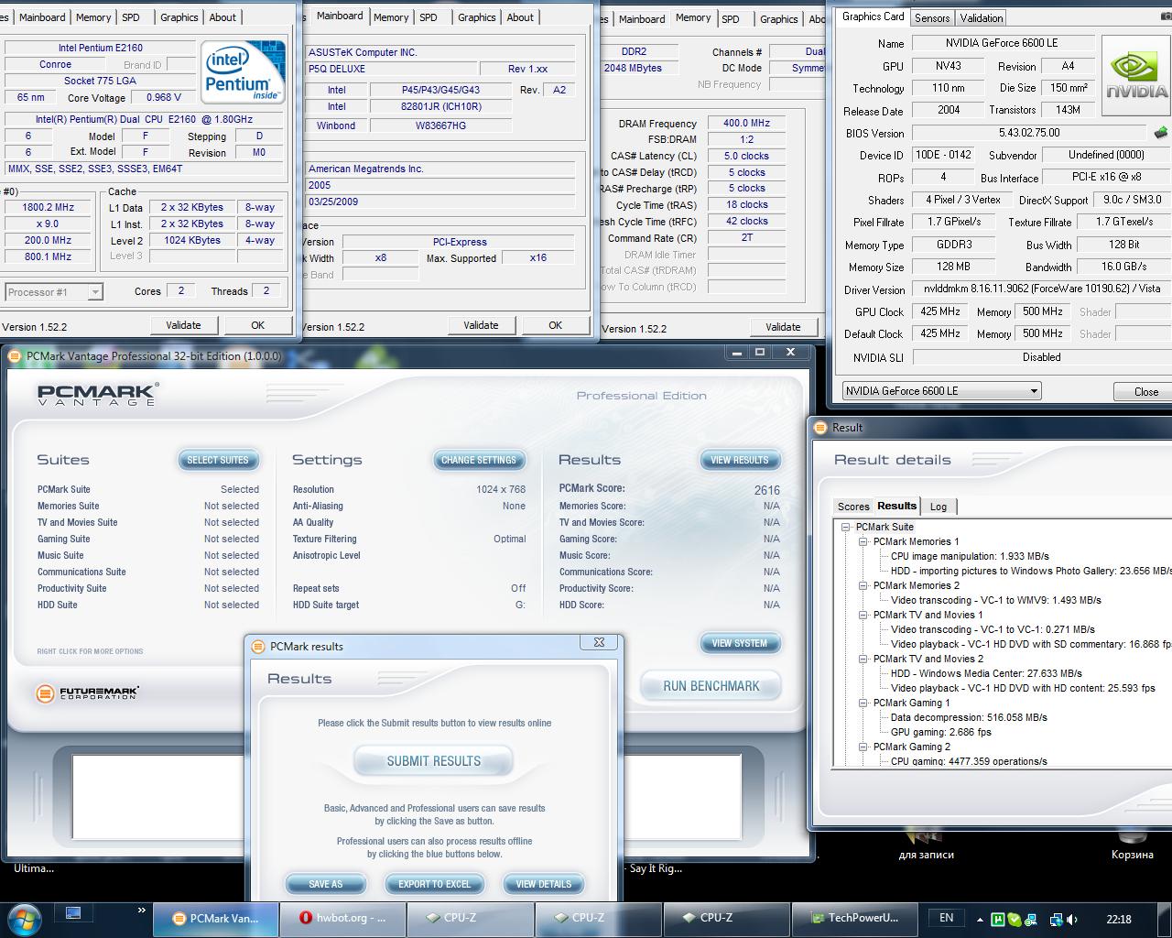The image size is (1172, 938).
Task: Click the VIEW RESULTS button
Action: (740, 460)
